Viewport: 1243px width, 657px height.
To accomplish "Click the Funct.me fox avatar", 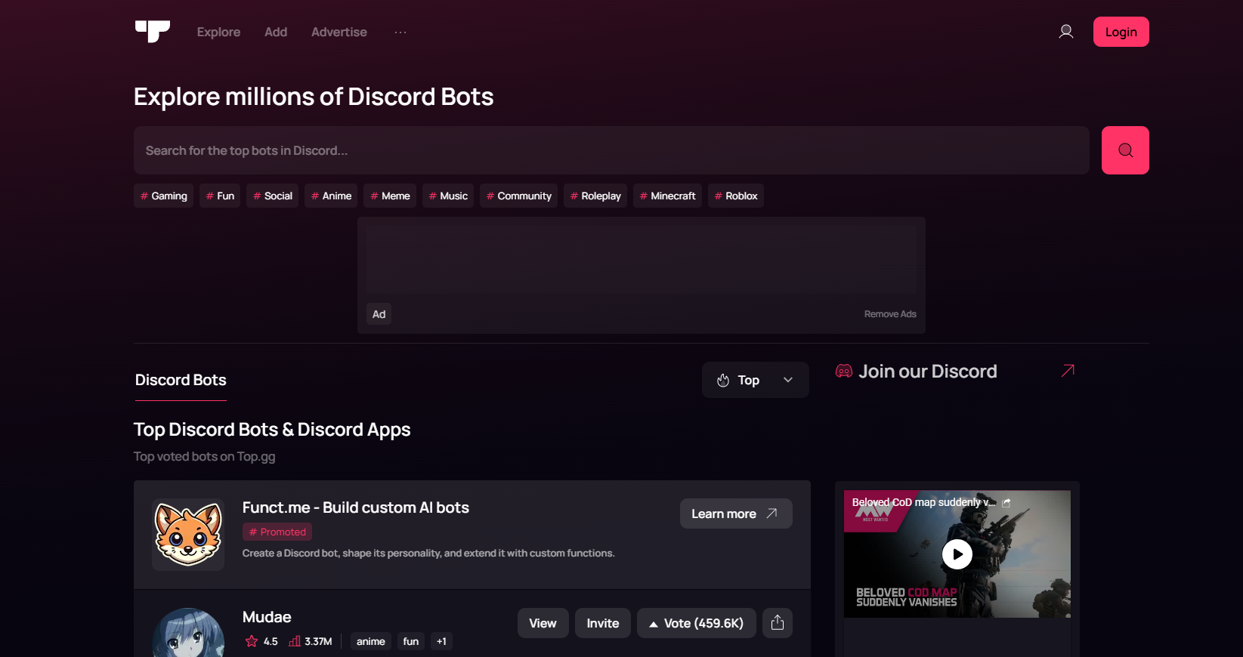I will click(188, 535).
